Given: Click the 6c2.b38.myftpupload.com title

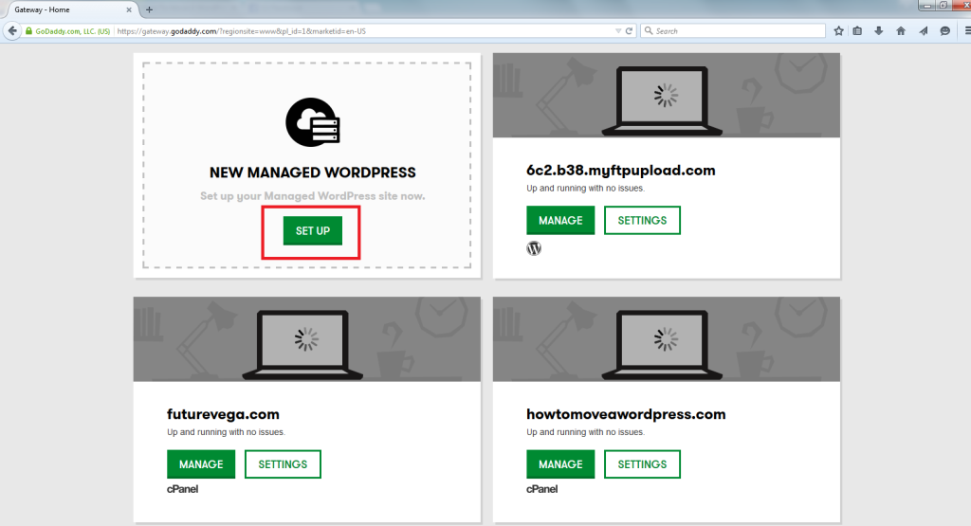Looking at the screenshot, I should tap(620, 171).
